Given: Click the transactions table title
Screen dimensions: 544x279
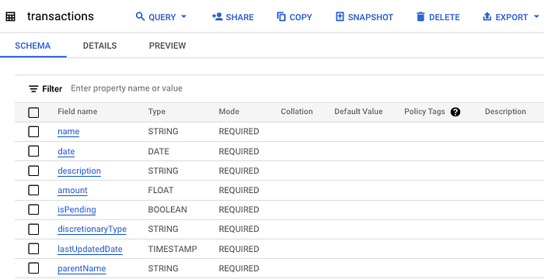Looking at the screenshot, I should point(61,16).
